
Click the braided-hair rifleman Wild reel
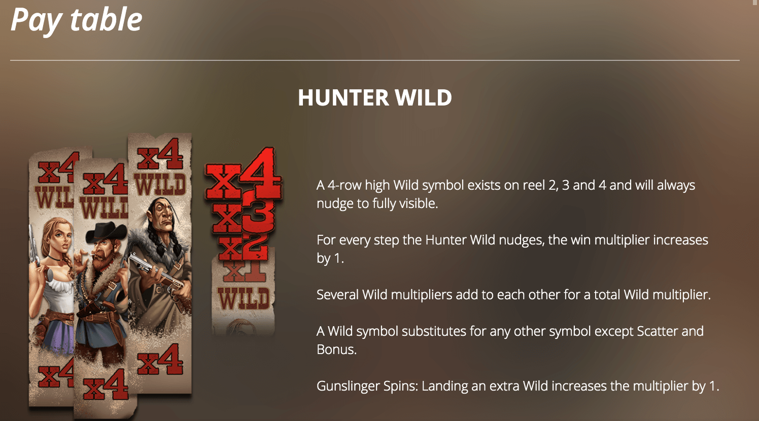pos(160,264)
